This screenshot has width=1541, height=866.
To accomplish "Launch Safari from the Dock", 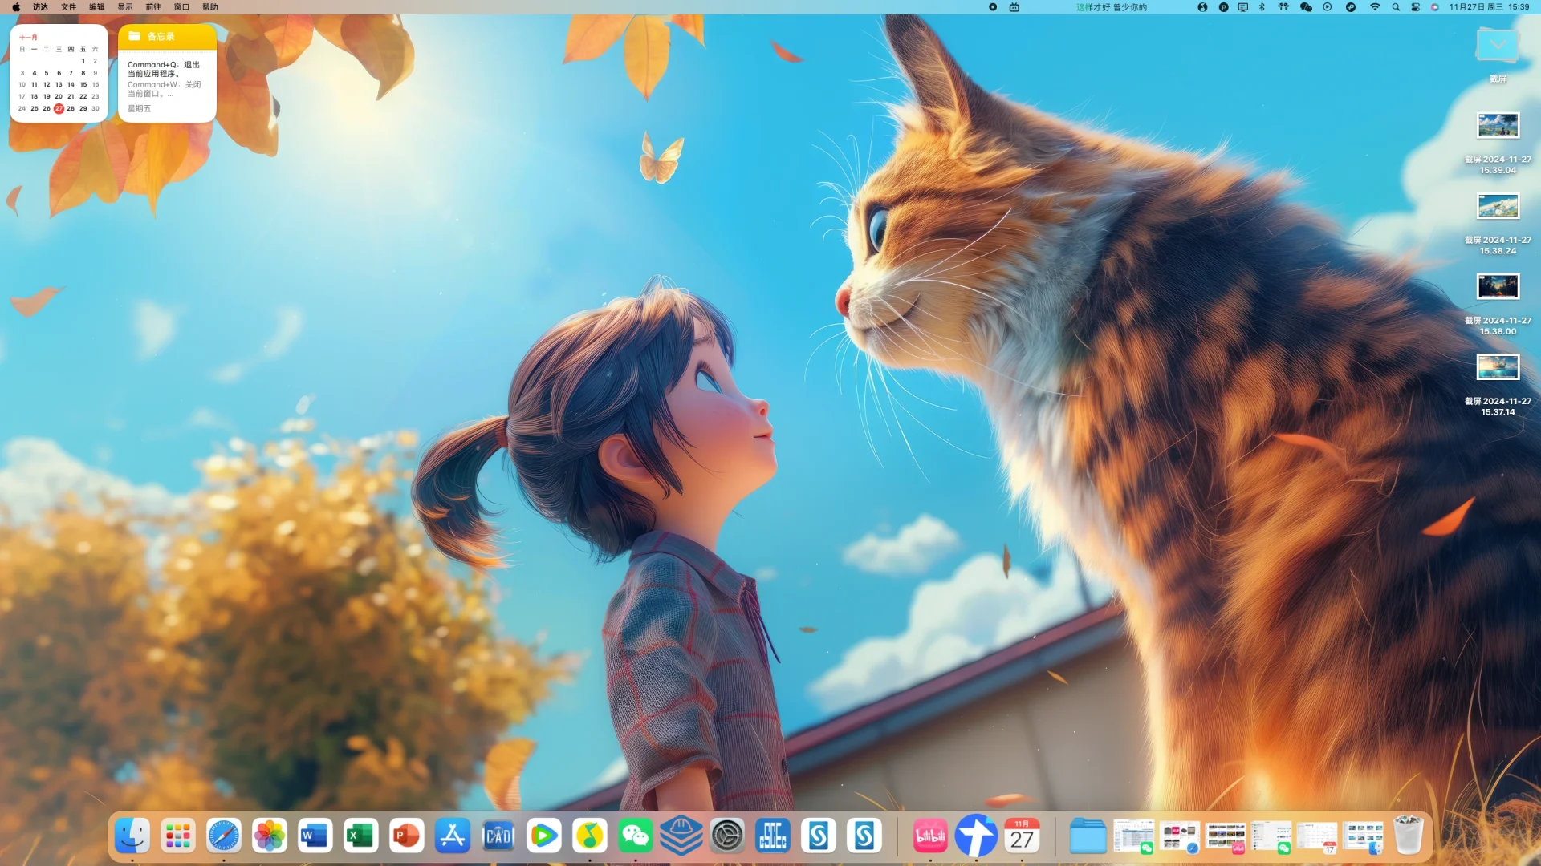I will pyautogui.click(x=224, y=836).
